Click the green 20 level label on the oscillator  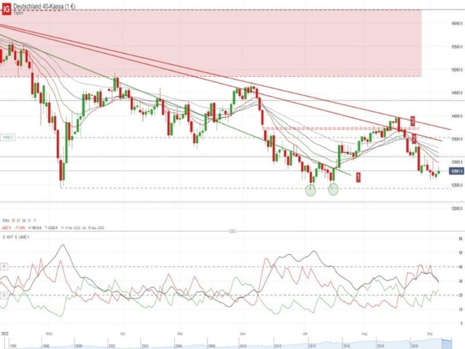pyautogui.click(x=4, y=295)
